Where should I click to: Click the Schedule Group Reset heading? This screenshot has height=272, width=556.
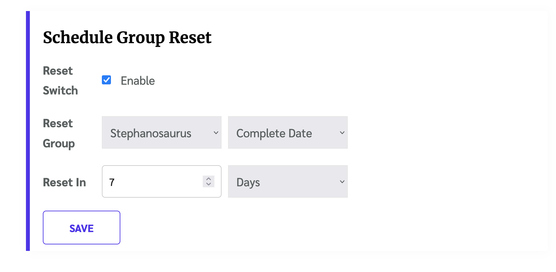tap(127, 37)
